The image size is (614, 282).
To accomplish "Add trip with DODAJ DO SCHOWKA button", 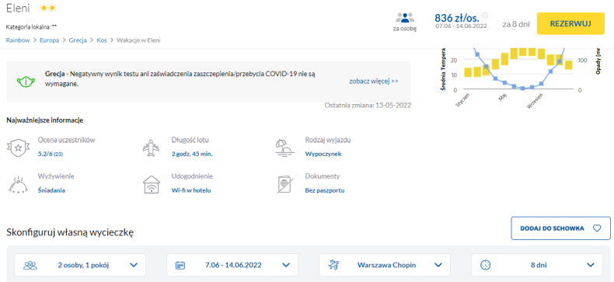I will (x=560, y=228).
